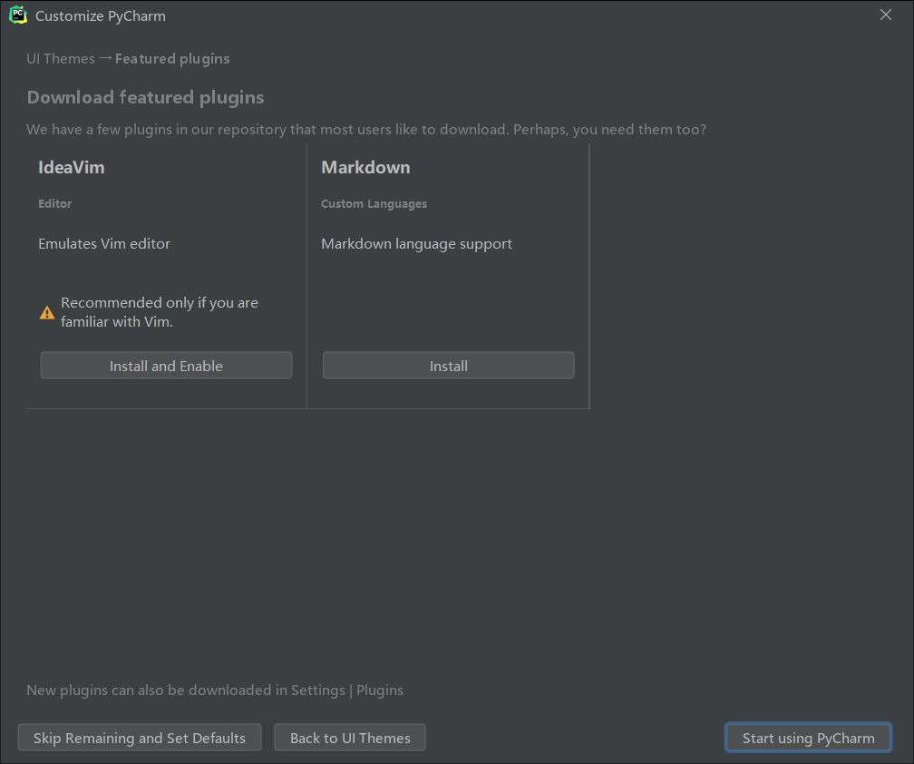This screenshot has width=914, height=764.
Task: Click Skip Remaining and Set Defaults
Action: coord(140,738)
